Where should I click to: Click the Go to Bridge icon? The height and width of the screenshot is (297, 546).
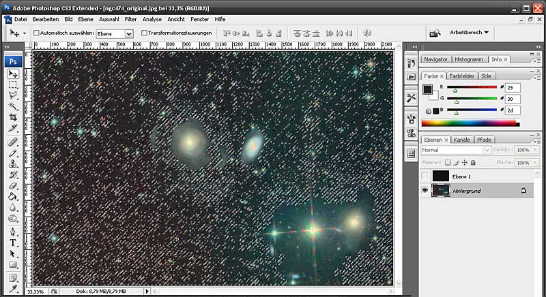click(x=435, y=33)
